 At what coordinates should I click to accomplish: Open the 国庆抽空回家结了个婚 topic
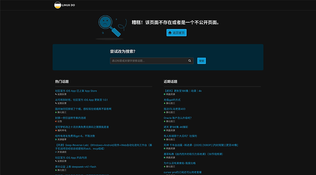[x=83, y=109]
